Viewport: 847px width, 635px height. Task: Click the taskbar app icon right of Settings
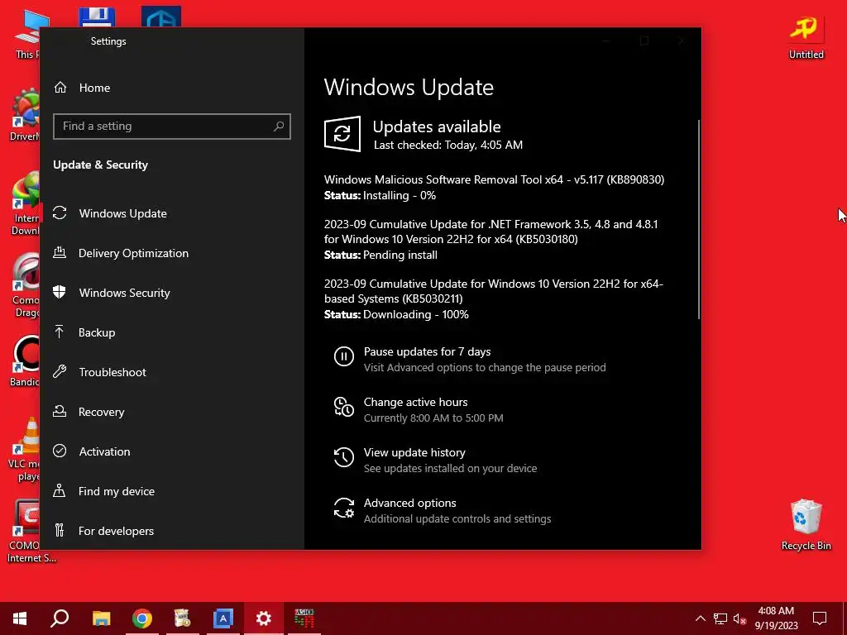[x=304, y=618]
